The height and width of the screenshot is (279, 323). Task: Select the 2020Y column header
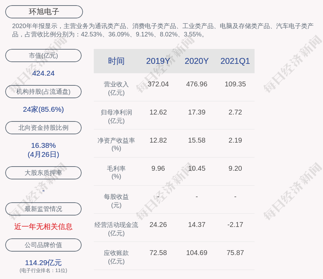pyautogui.click(x=197, y=61)
